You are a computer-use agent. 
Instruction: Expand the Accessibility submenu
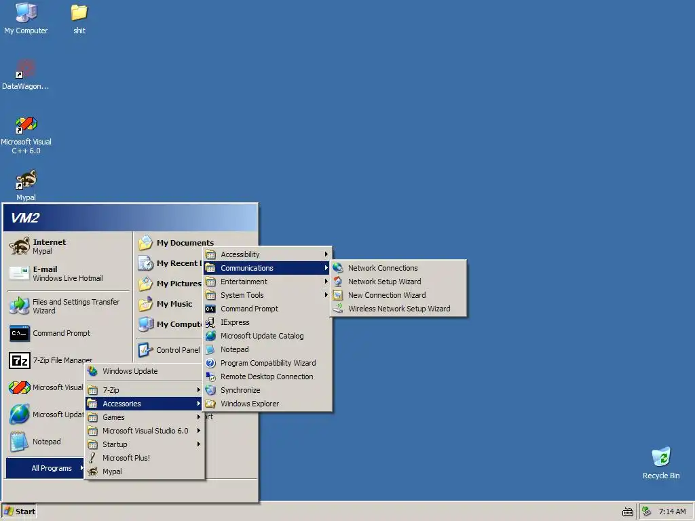[267, 254]
